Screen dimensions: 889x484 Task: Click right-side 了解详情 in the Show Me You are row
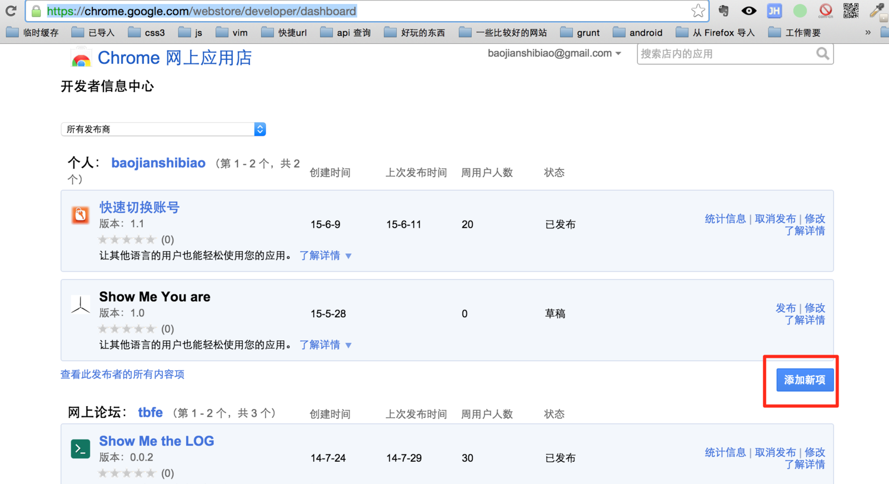tap(805, 321)
